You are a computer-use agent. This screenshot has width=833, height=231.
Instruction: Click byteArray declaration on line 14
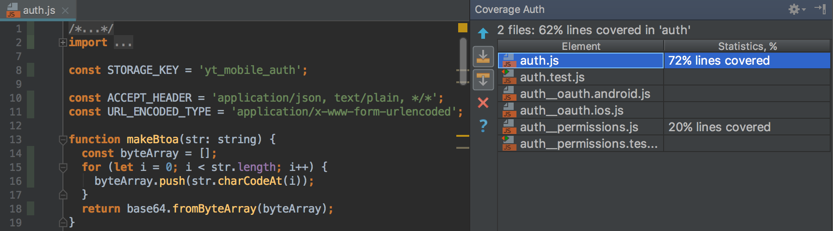point(149,153)
